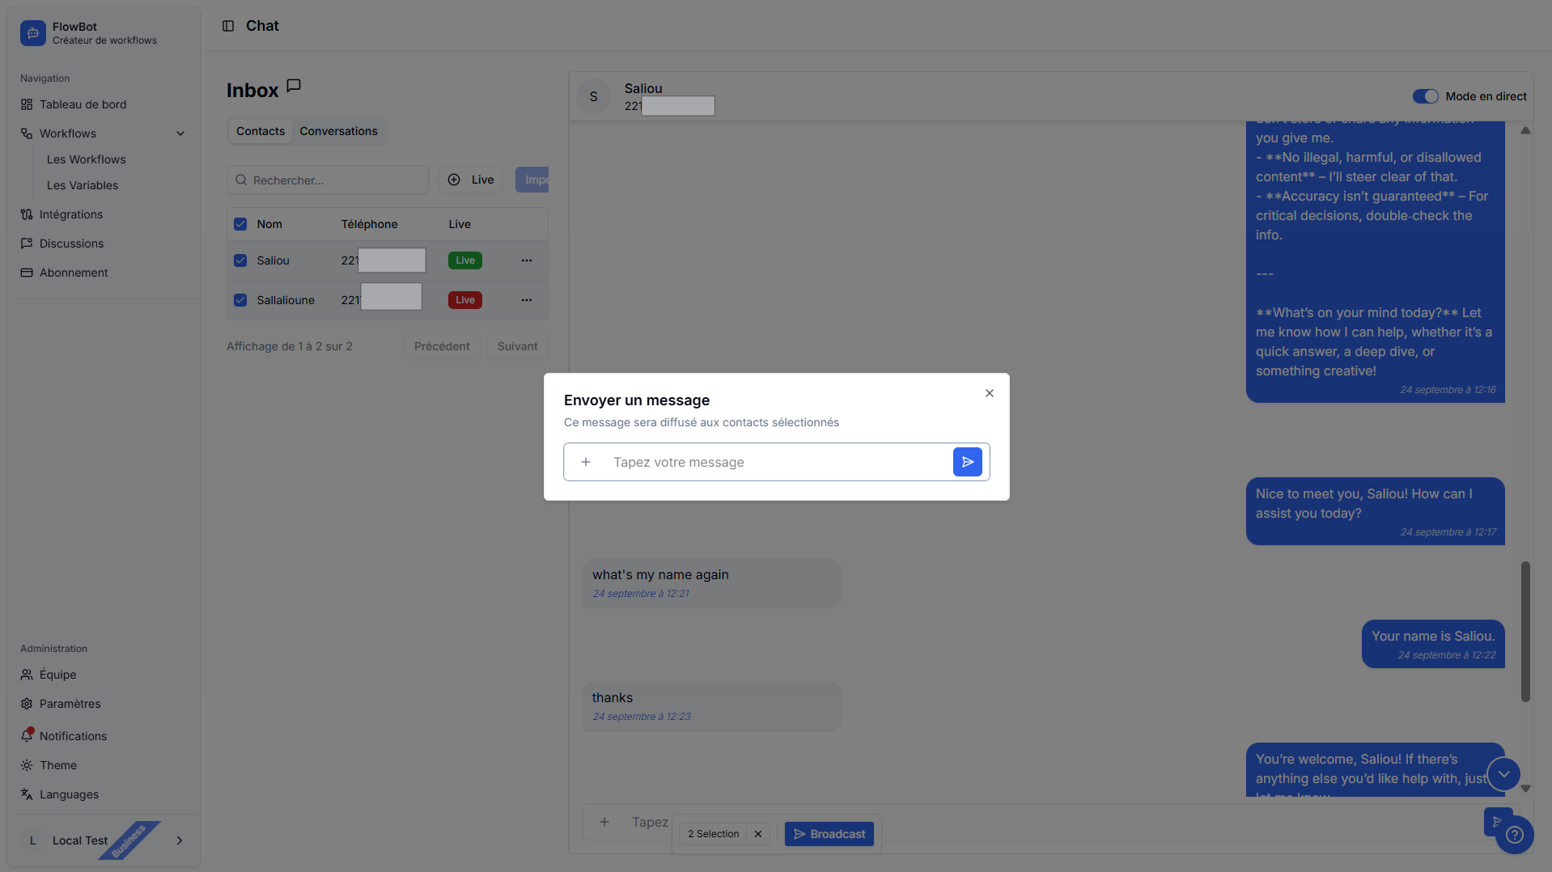Toggle the sidebar panel icon beside Chat
Screen dimensions: 1552x872
(x=228, y=26)
